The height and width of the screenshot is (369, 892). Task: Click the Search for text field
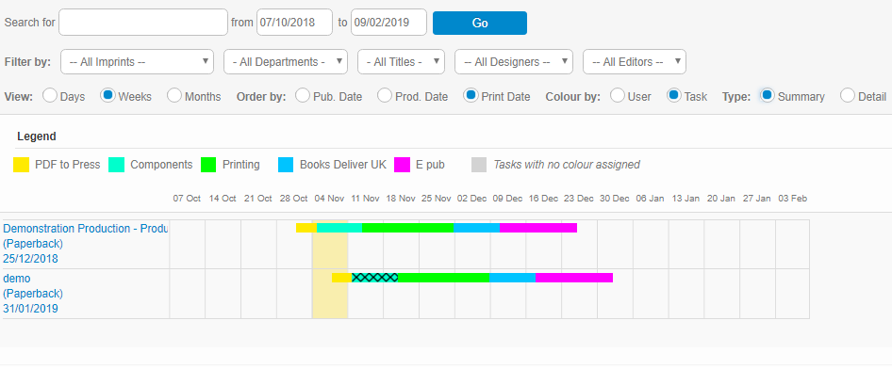coord(142,23)
